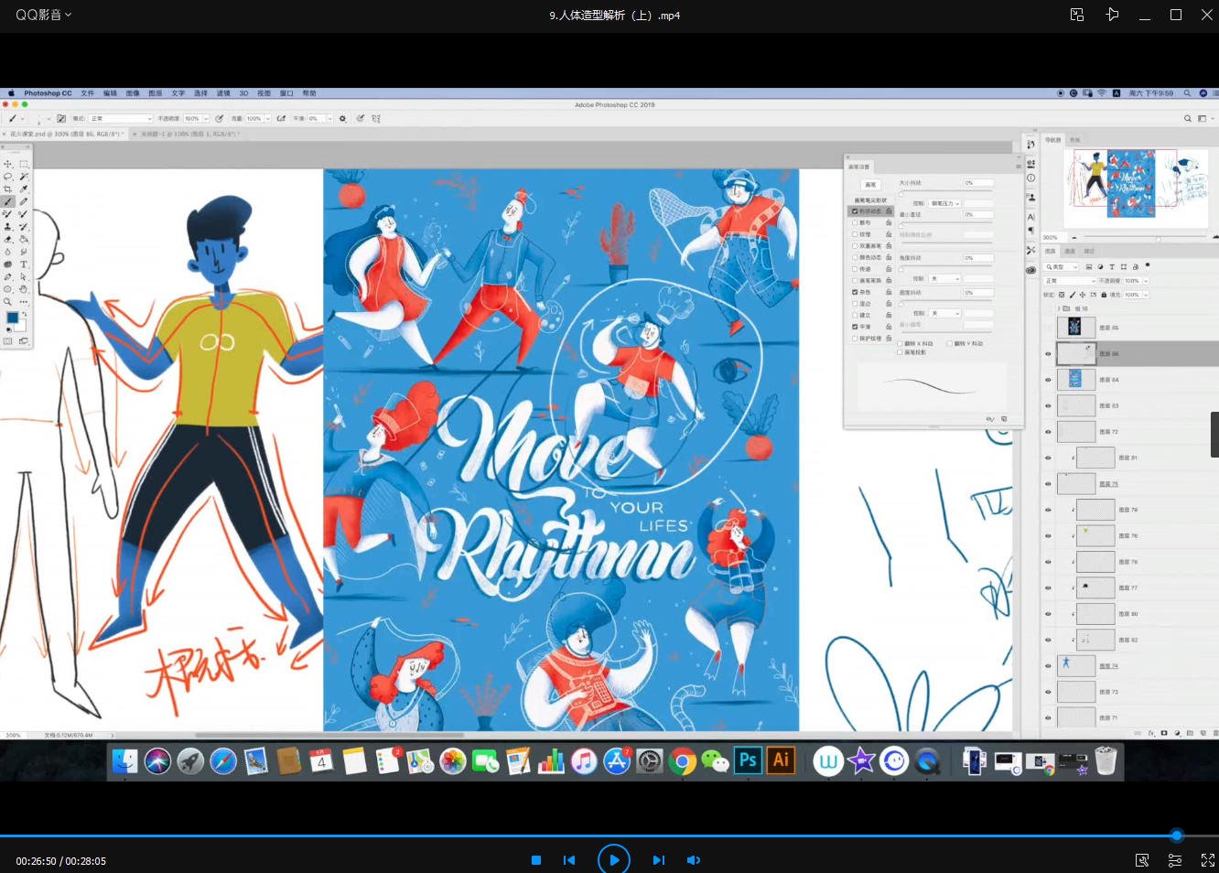Select the Crop tool
Screen dimensions: 1219x873
[x=8, y=189]
